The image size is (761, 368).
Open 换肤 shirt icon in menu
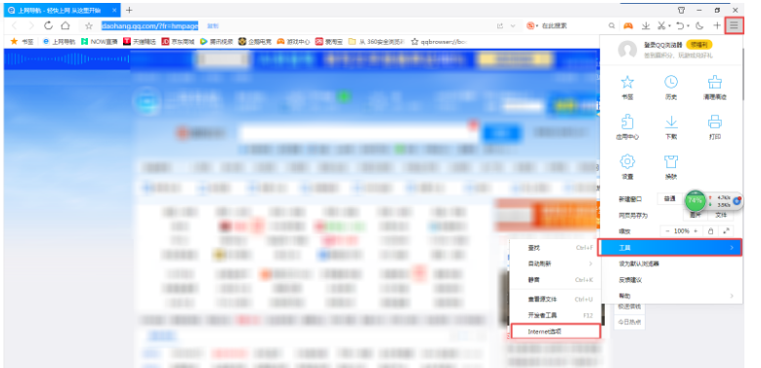tap(671, 167)
